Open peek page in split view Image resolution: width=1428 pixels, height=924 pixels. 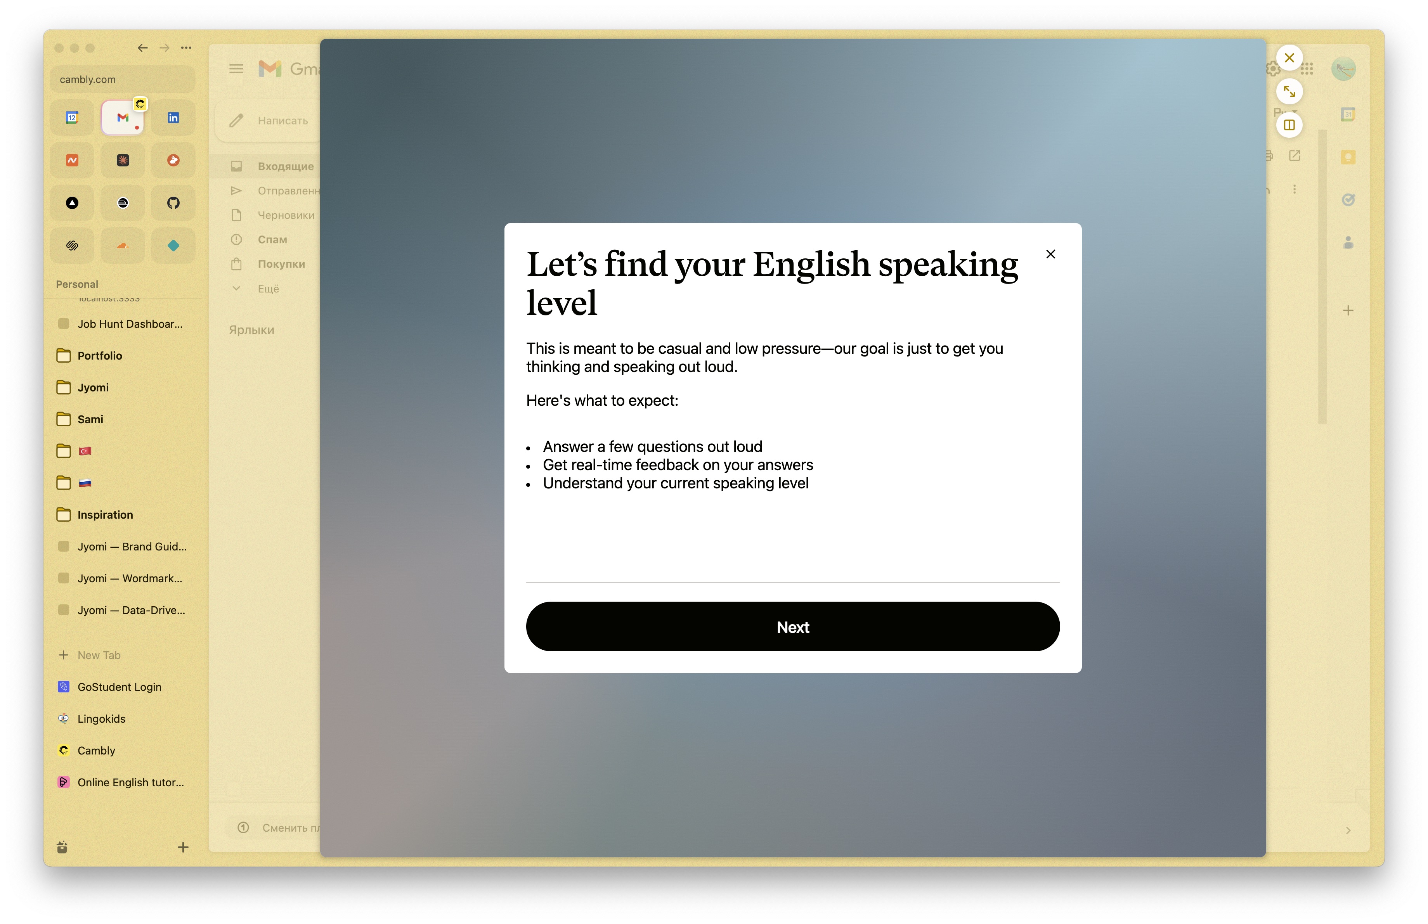click(x=1289, y=125)
